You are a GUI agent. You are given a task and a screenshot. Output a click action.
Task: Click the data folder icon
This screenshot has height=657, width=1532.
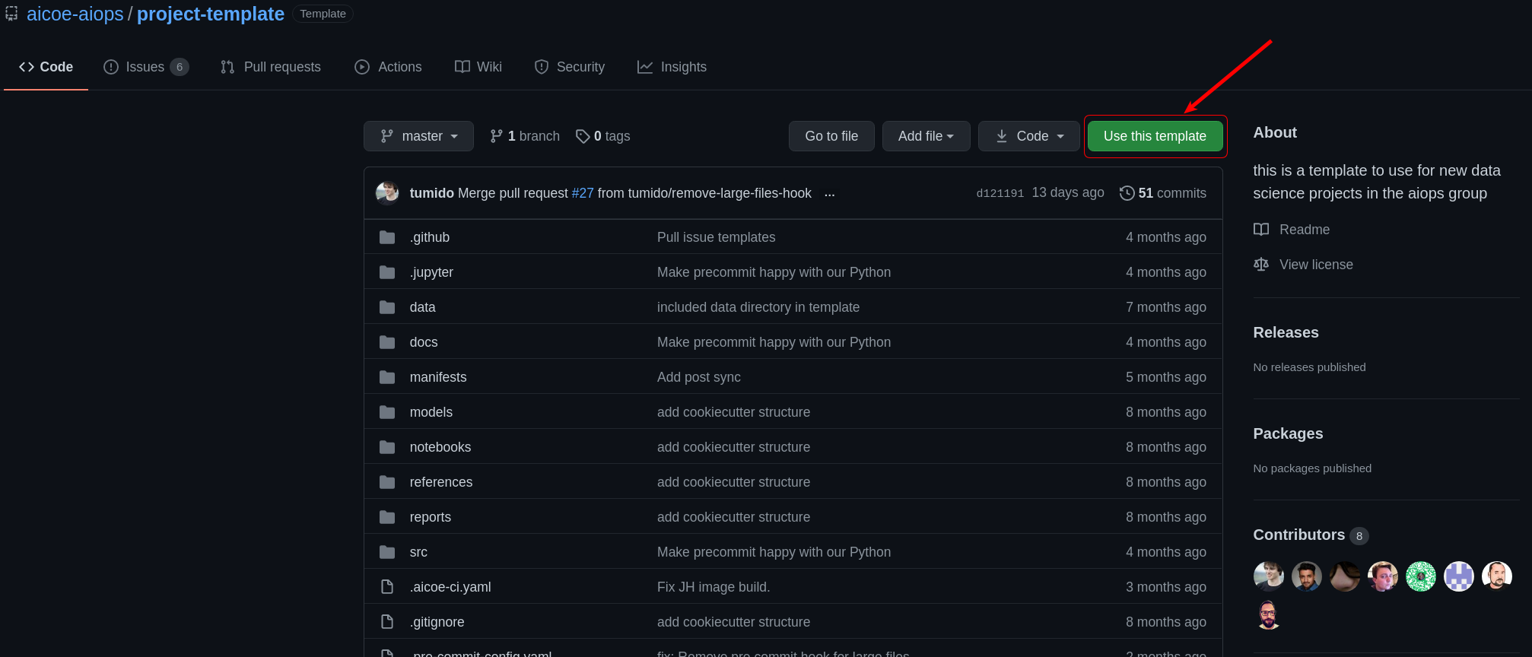tap(387, 307)
